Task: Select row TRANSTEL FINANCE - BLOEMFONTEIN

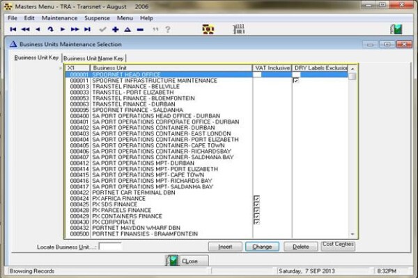Action: (x=207, y=98)
